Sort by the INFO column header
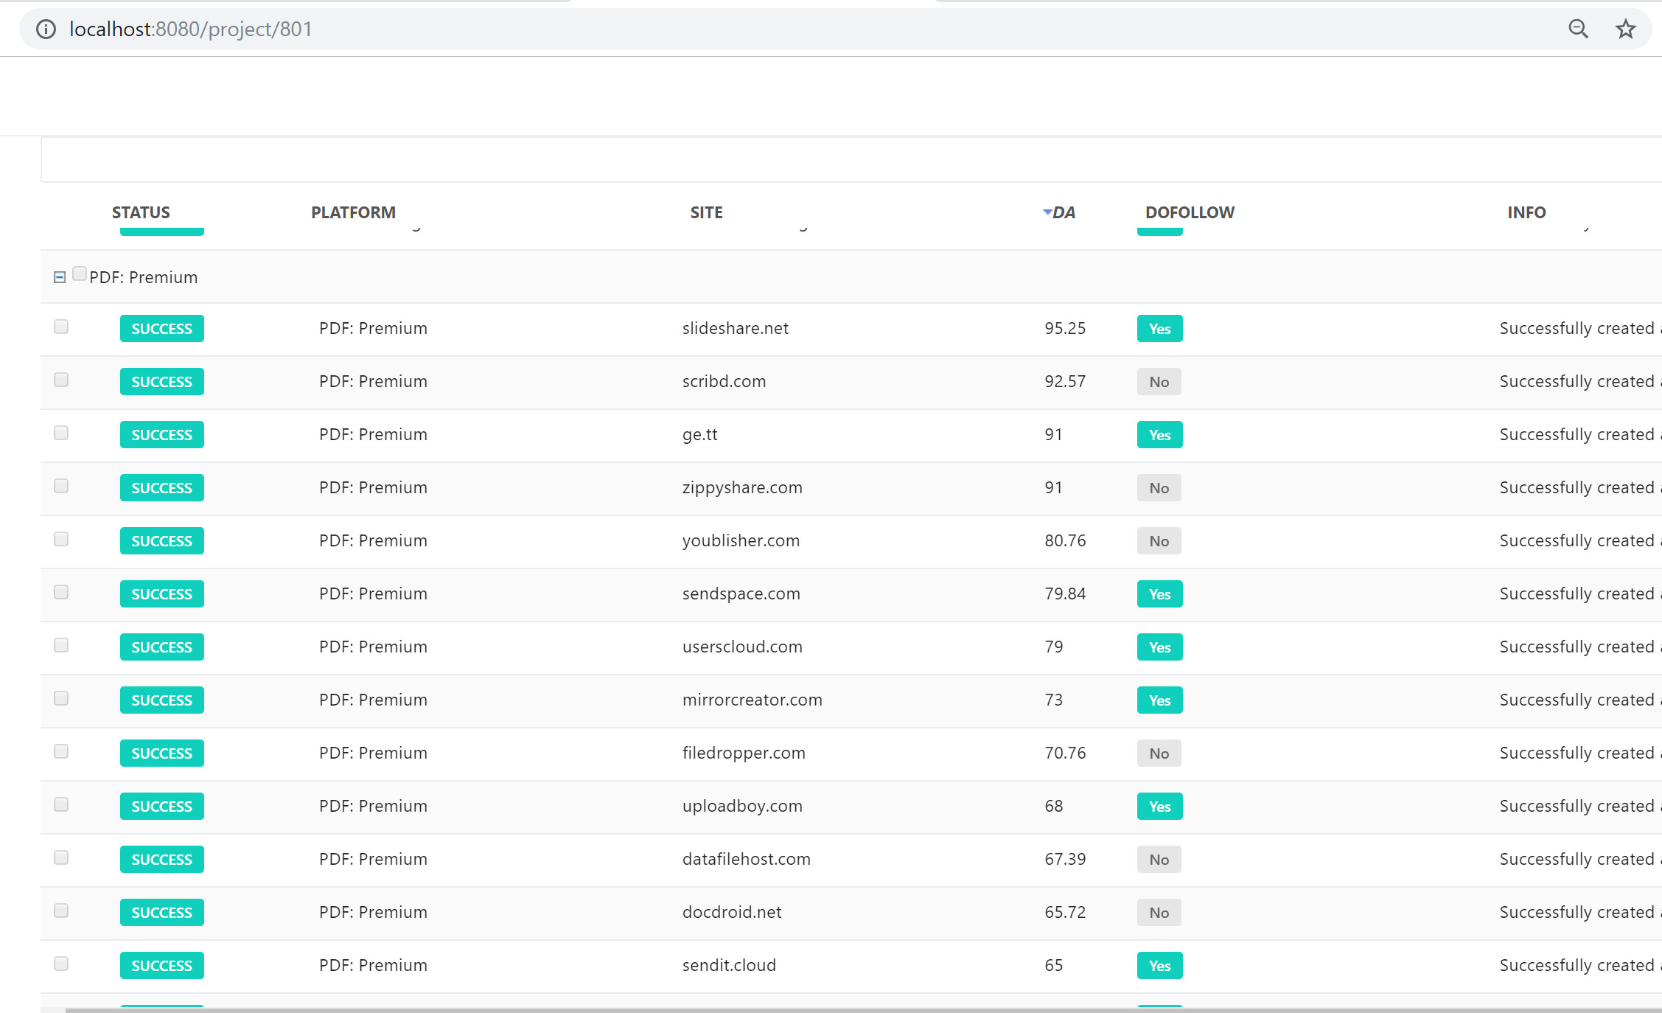 (1526, 212)
